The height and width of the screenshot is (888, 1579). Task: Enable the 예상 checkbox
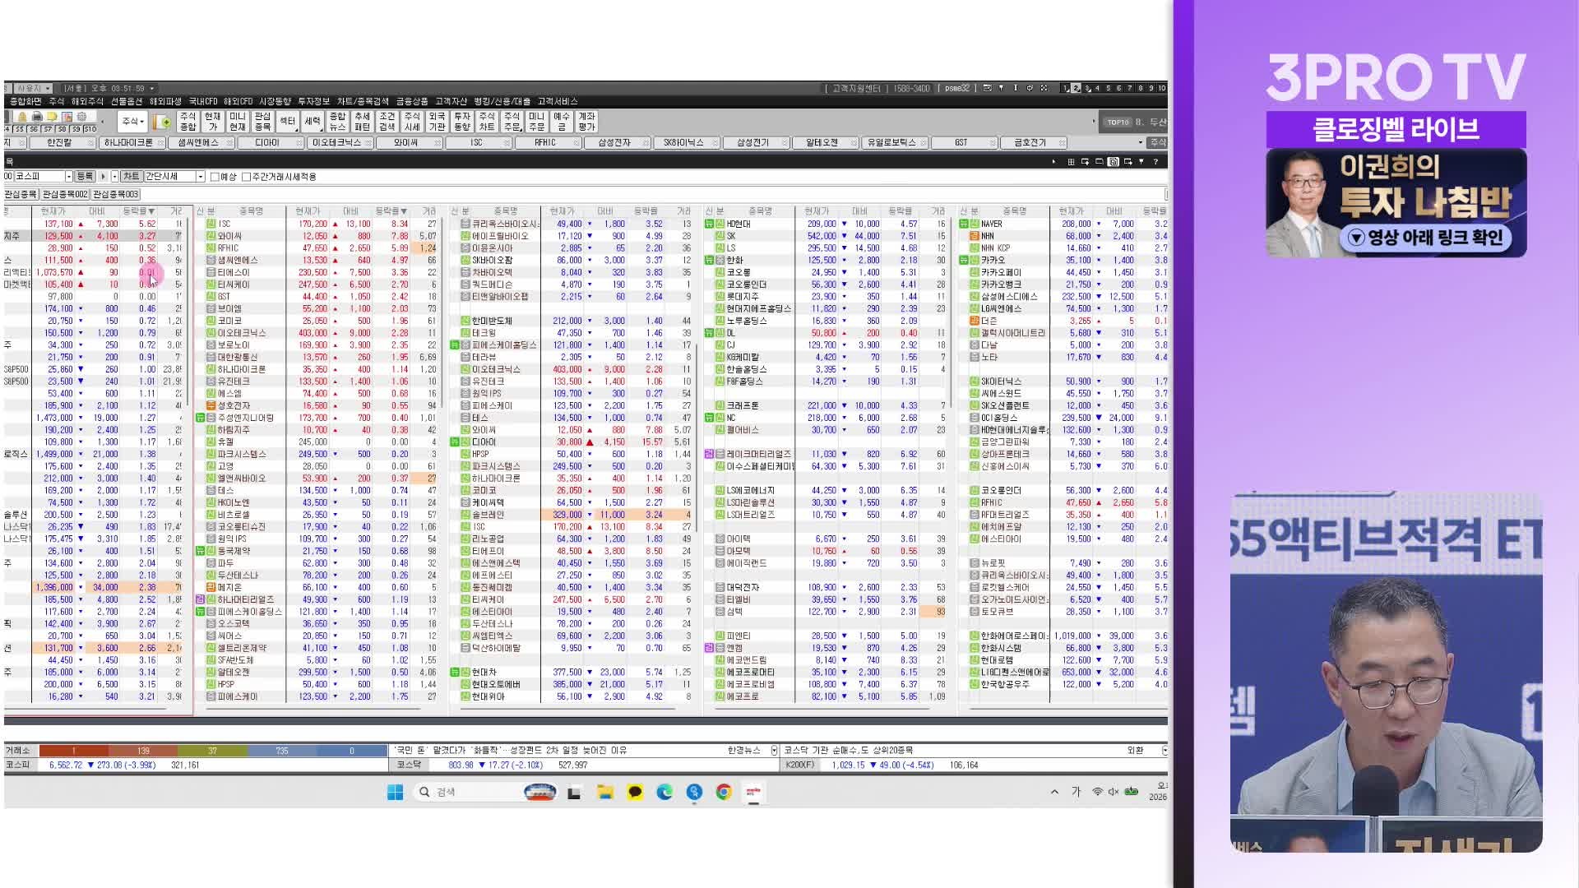pyautogui.click(x=215, y=177)
